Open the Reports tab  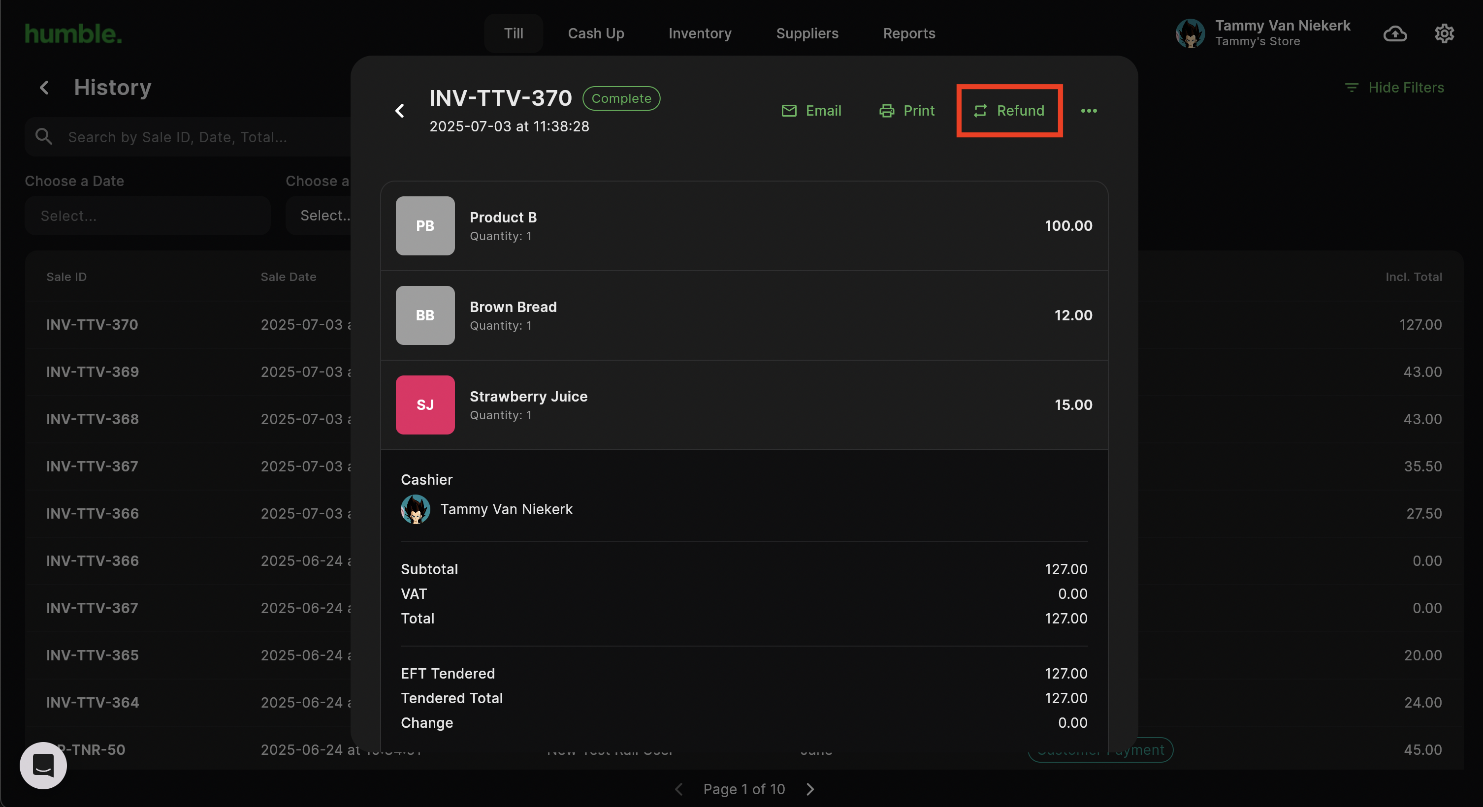coord(909,33)
